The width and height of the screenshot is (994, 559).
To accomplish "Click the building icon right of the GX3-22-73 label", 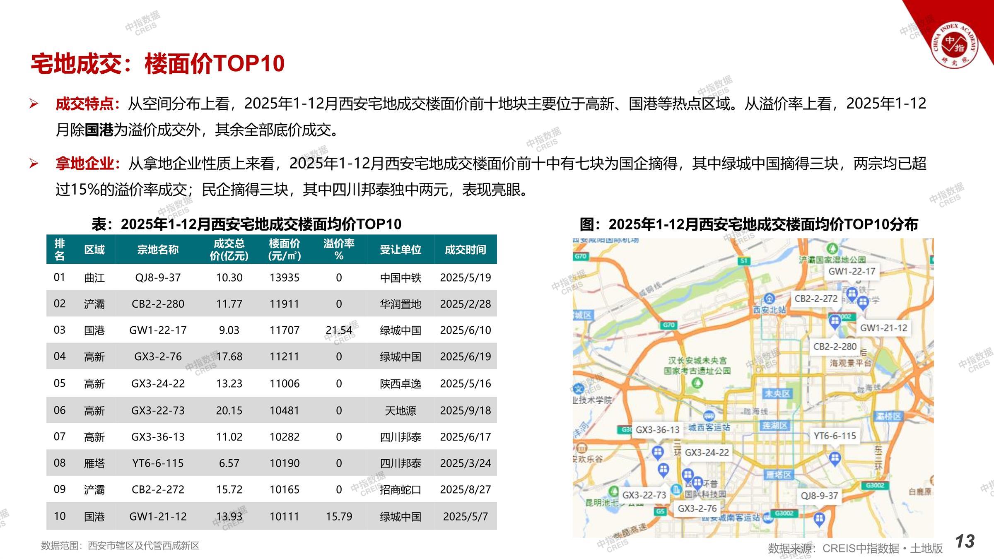I will click(676, 490).
